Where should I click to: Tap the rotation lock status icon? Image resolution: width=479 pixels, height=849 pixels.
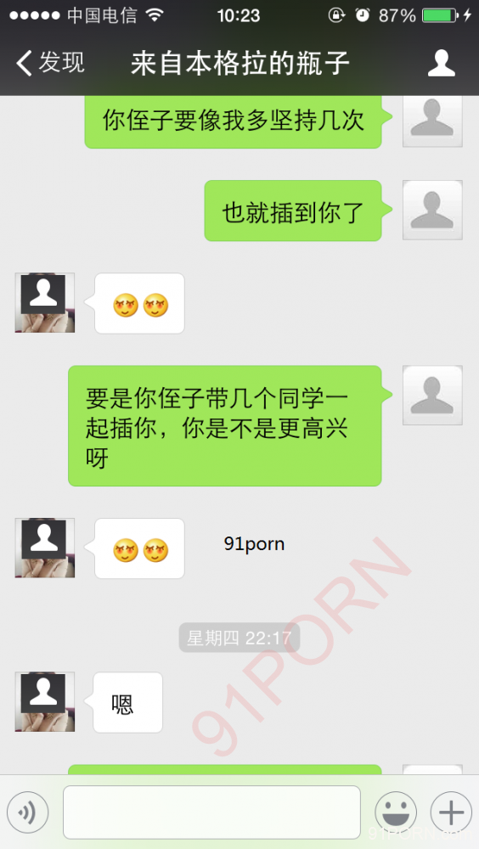click(x=336, y=15)
